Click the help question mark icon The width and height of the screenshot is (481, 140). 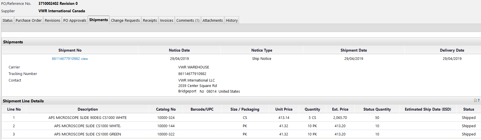click(479, 100)
